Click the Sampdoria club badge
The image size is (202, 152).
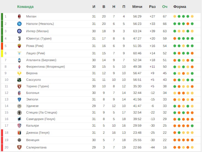click(x=19, y=119)
